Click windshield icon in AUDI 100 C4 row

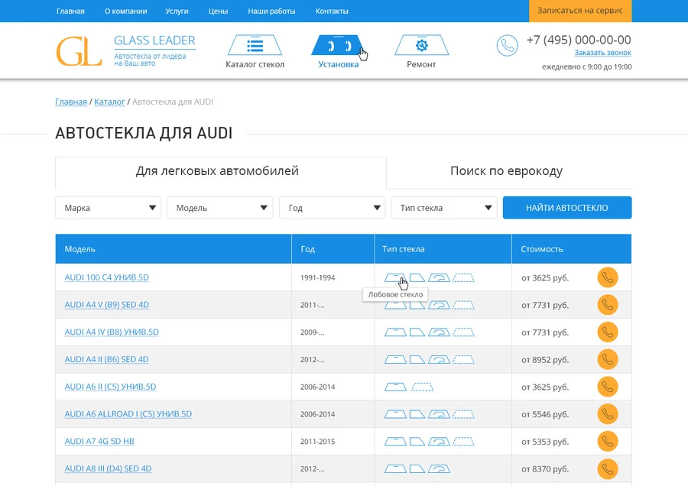click(x=395, y=277)
